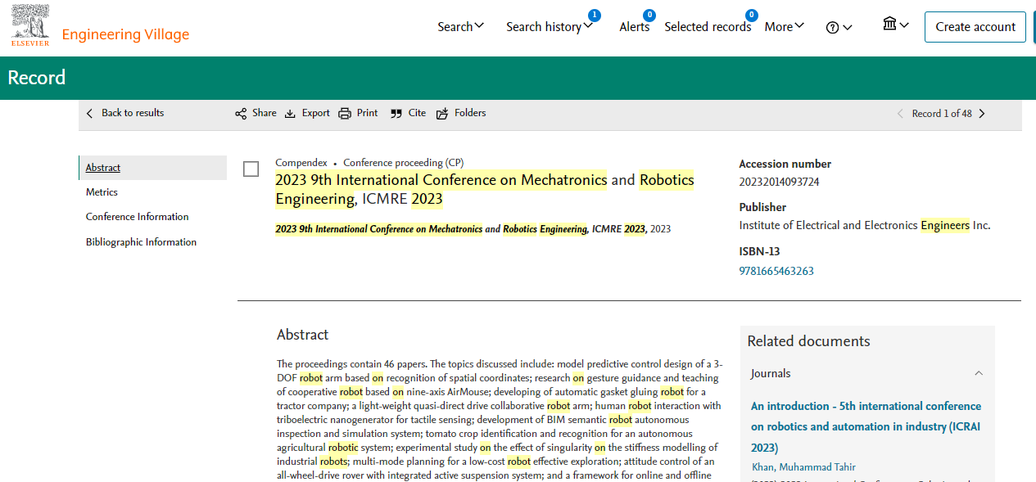Open the institution building icon menu

click(896, 25)
